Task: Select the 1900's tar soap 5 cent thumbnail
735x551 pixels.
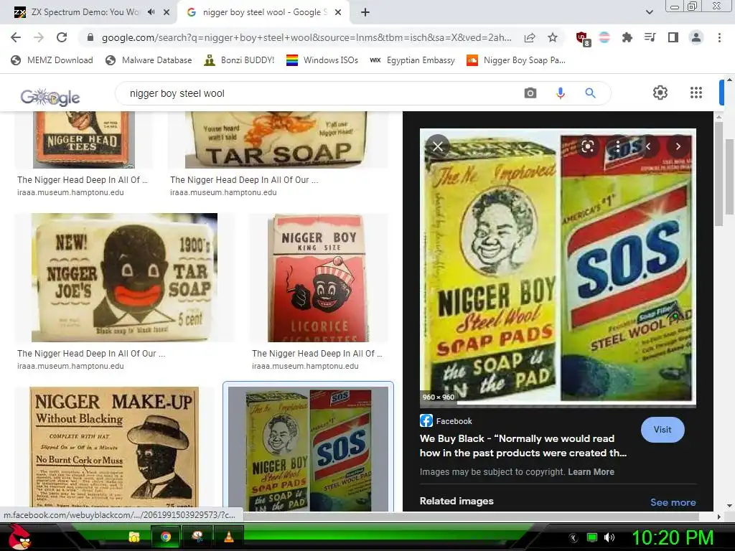Action: 124,278
